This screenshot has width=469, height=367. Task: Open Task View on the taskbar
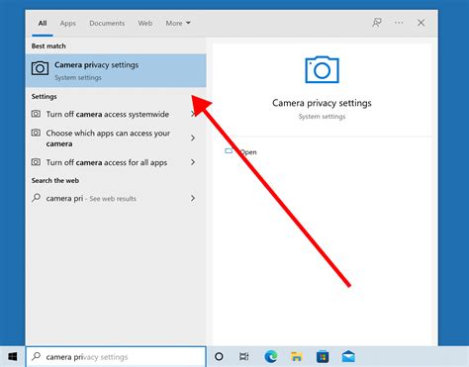click(244, 356)
